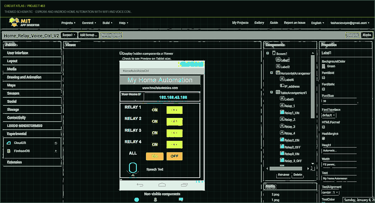Collapse the Screen1 tree node
375x203 pixels.
(x=267, y=53)
